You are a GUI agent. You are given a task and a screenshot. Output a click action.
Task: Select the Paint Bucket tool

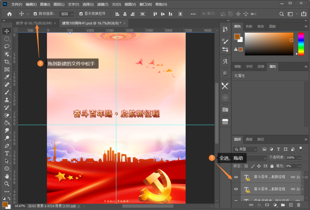point(7,123)
